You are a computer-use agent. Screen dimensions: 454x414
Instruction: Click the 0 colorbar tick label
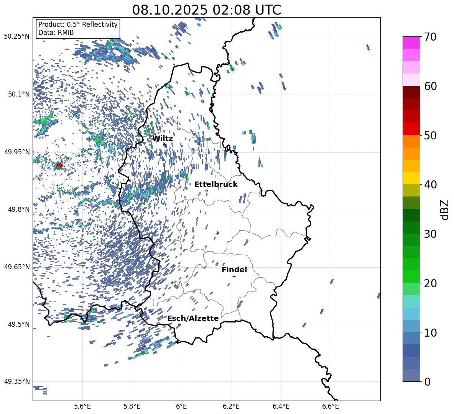click(427, 381)
